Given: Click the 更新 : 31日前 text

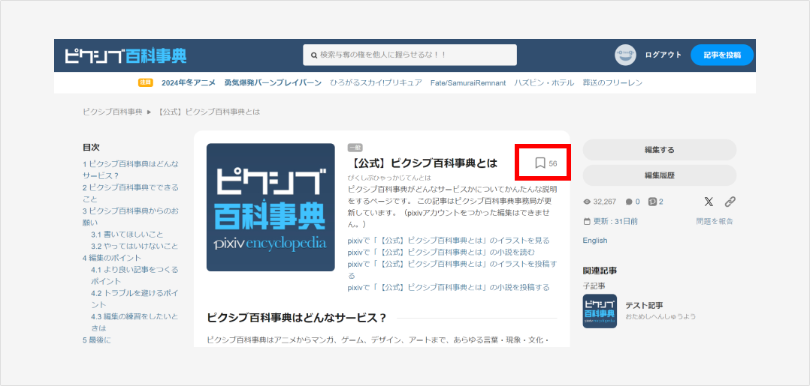Looking at the screenshot, I should [615, 222].
